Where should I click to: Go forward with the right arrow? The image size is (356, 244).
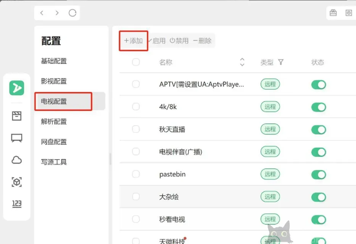point(57,13)
